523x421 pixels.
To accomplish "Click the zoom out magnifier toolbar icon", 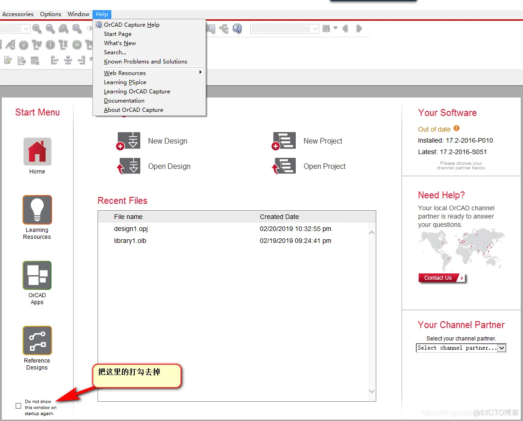I will click(x=50, y=29).
